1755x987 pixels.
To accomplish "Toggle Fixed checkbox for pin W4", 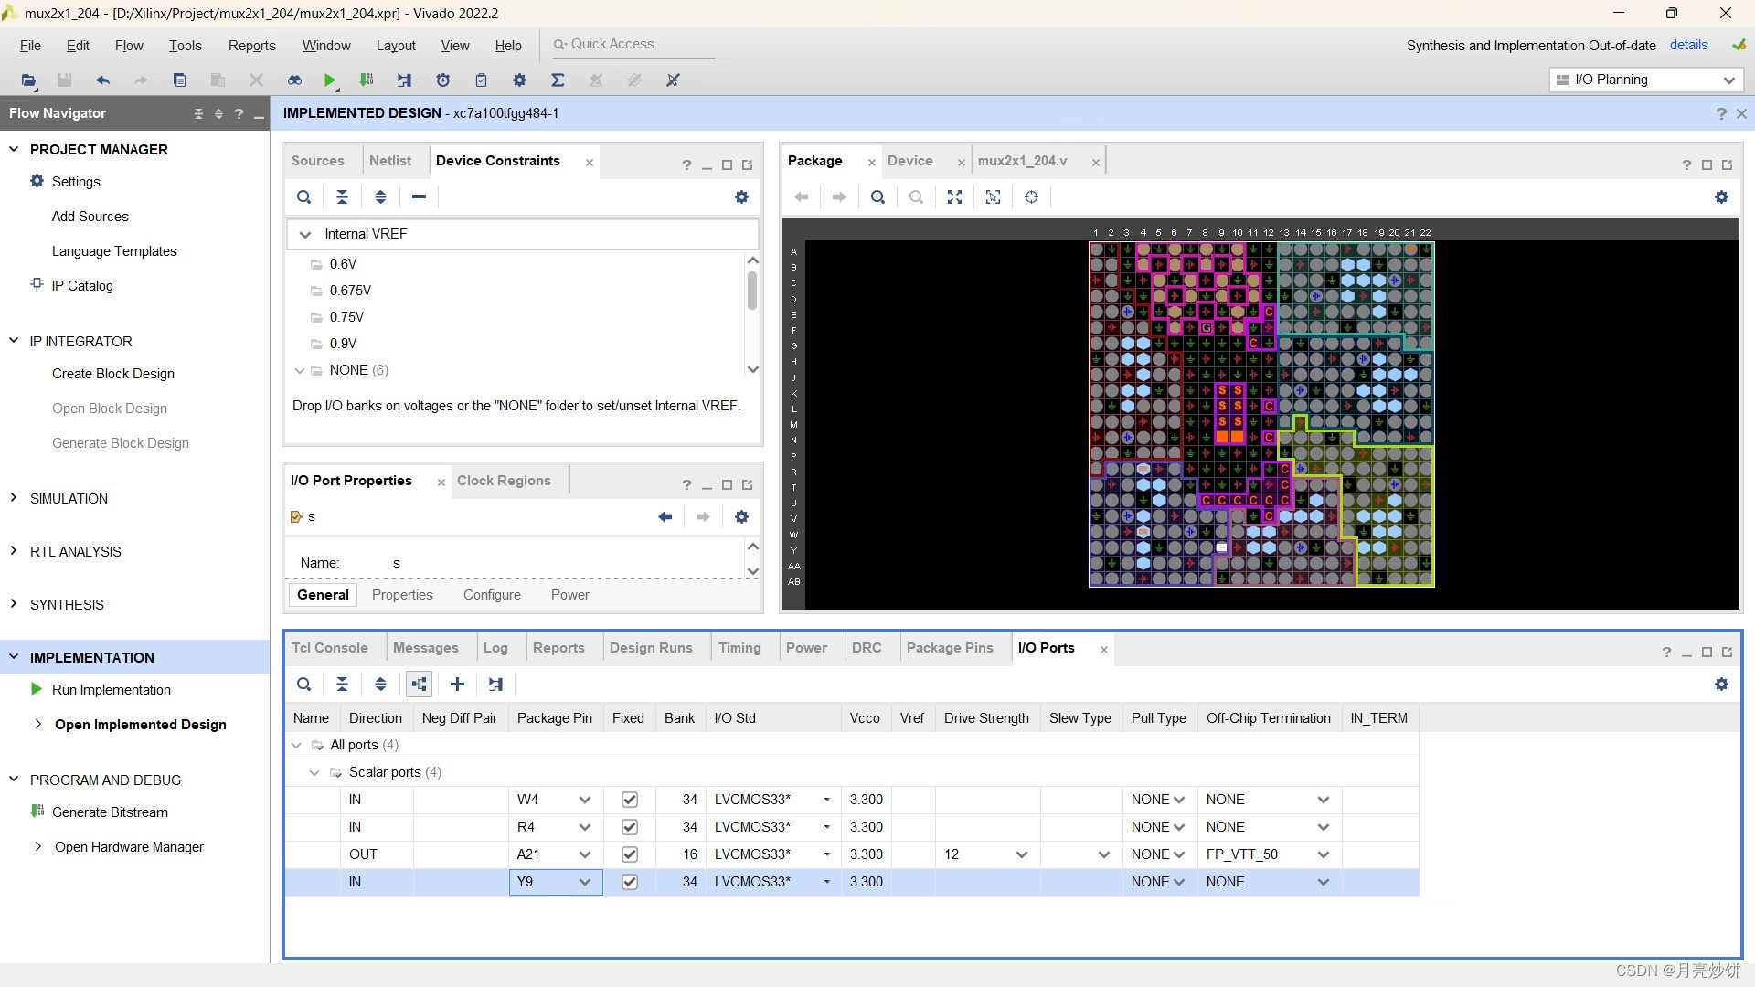I will point(630,800).
